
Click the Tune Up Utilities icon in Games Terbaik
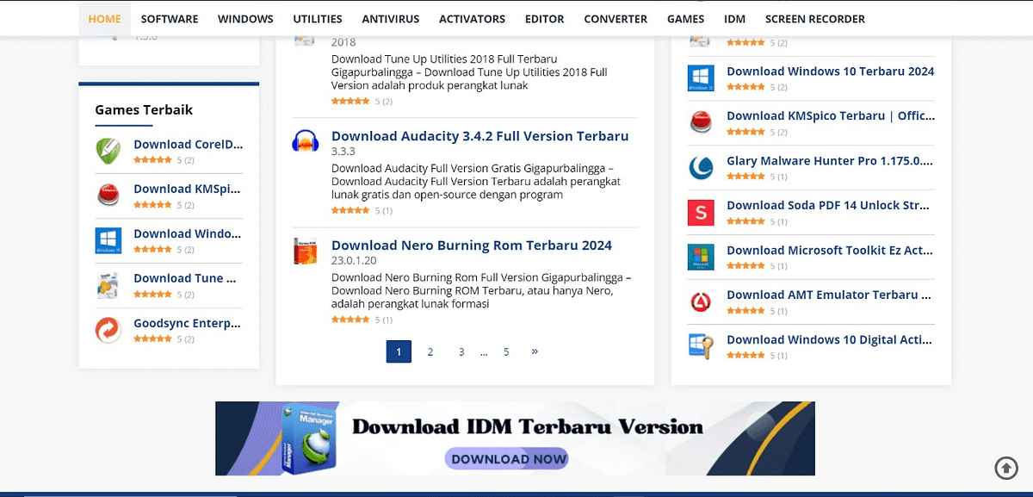pyautogui.click(x=108, y=285)
